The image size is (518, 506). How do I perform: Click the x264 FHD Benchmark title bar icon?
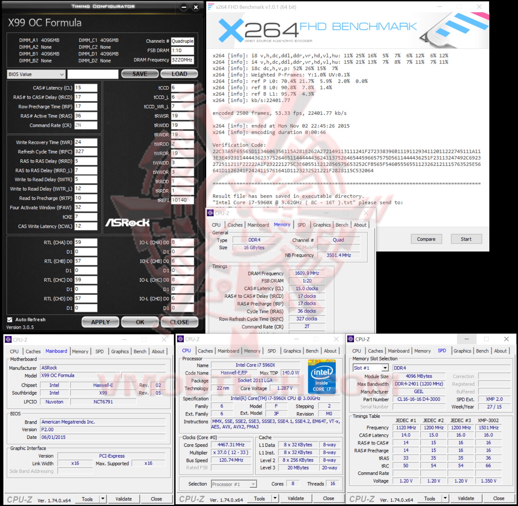[210, 7]
